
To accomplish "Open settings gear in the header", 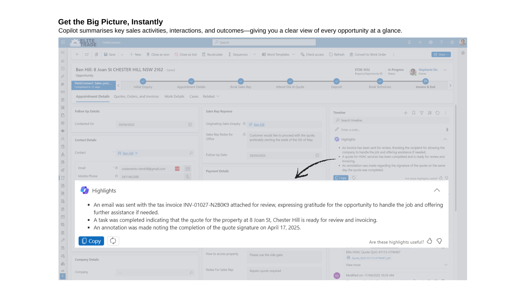I will click(431, 42).
